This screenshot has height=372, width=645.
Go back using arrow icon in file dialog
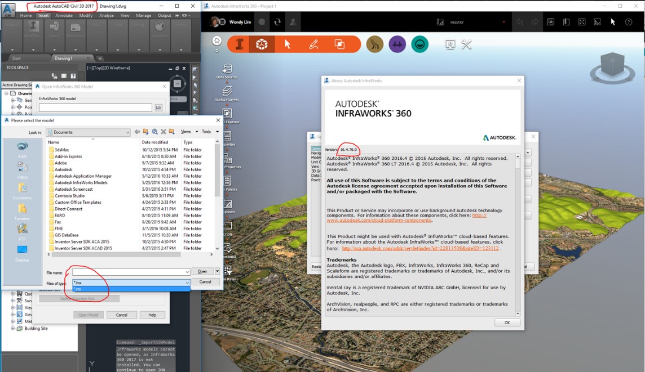coord(137,132)
